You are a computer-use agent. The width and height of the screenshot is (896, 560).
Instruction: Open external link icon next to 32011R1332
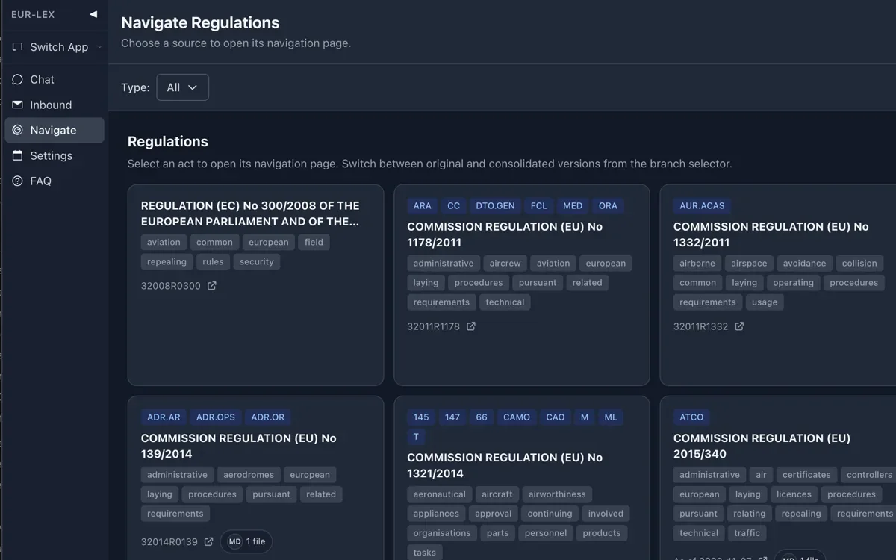(739, 326)
